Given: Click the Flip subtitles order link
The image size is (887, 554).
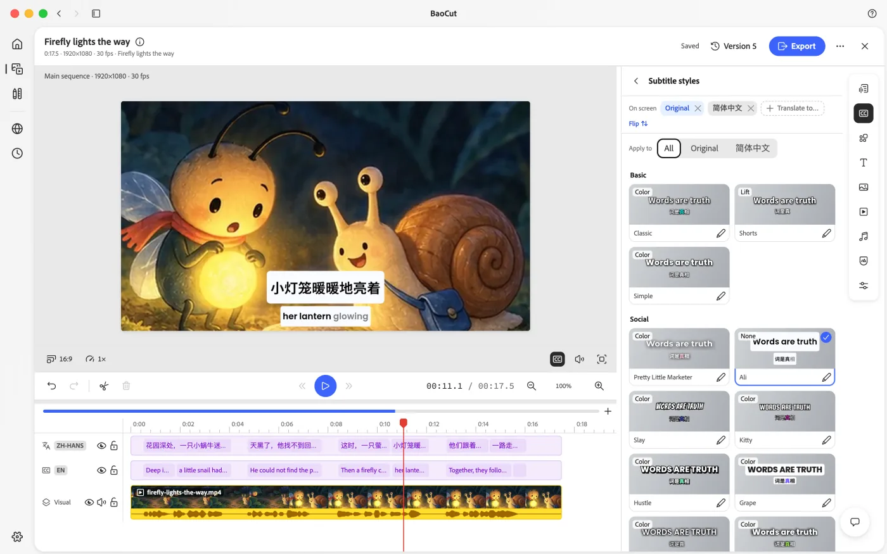Looking at the screenshot, I should (638, 123).
